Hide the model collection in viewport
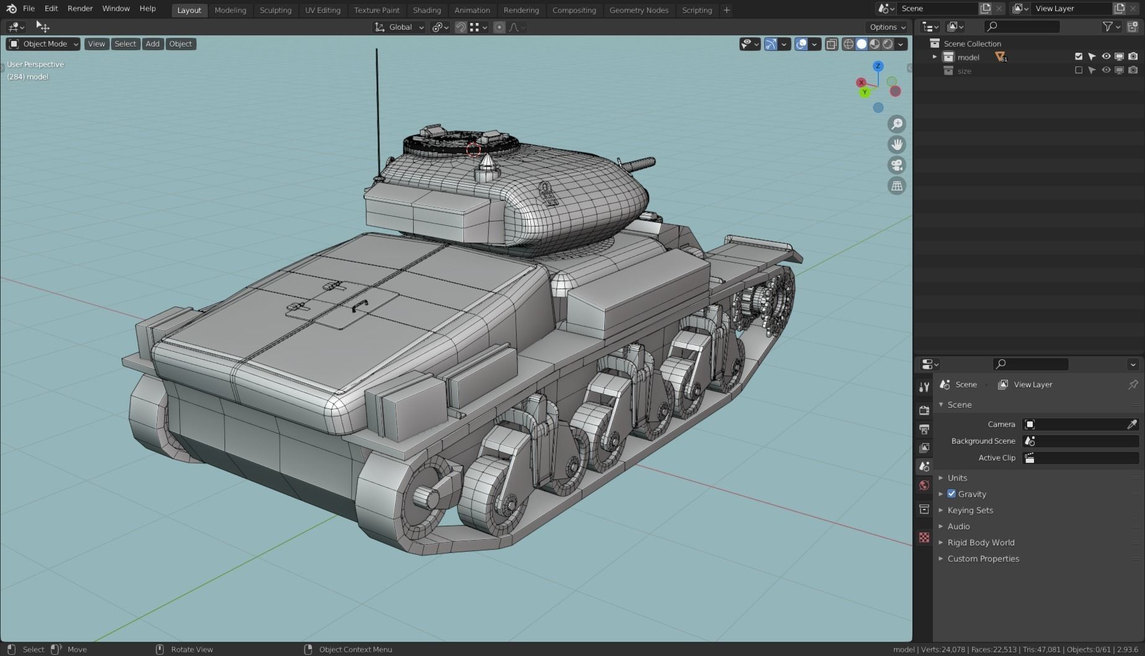This screenshot has width=1145, height=656. tap(1106, 56)
